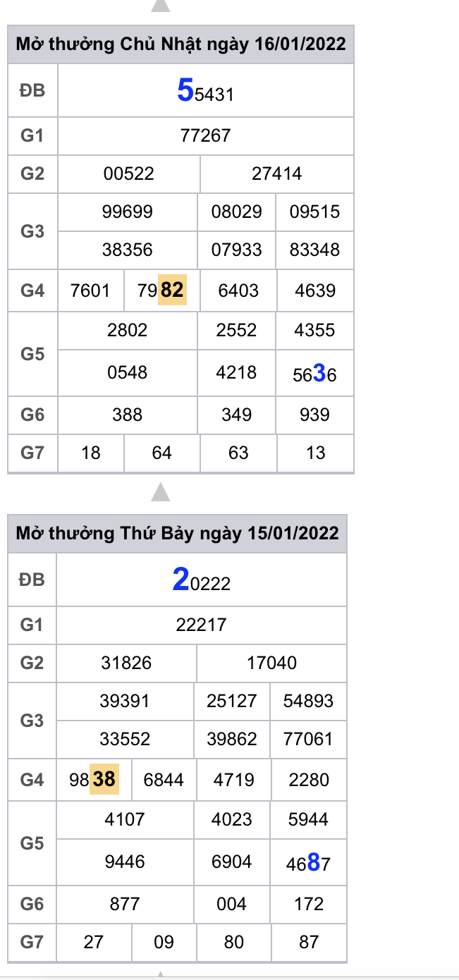Select the G7 number 64
The height and width of the screenshot is (980, 459).
coord(162,453)
